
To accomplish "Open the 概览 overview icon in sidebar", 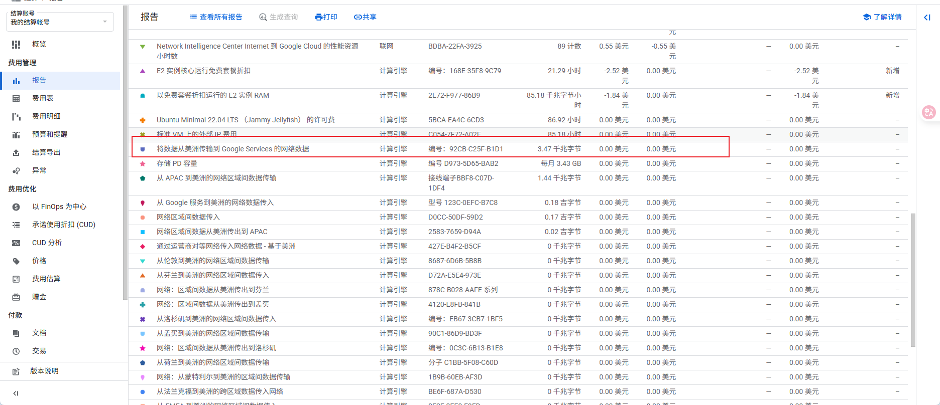I will coord(16,45).
